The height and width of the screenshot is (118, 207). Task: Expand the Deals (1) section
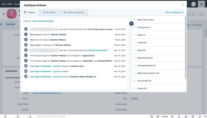tap(141, 35)
